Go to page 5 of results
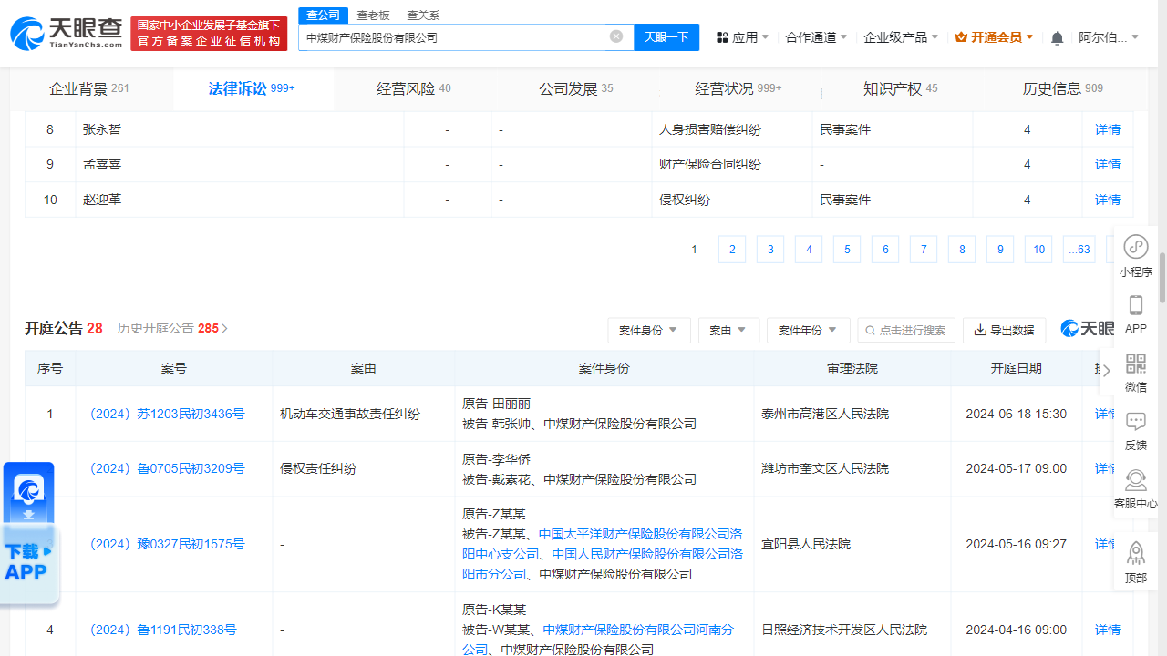1167x656 pixels. point(847,249)
